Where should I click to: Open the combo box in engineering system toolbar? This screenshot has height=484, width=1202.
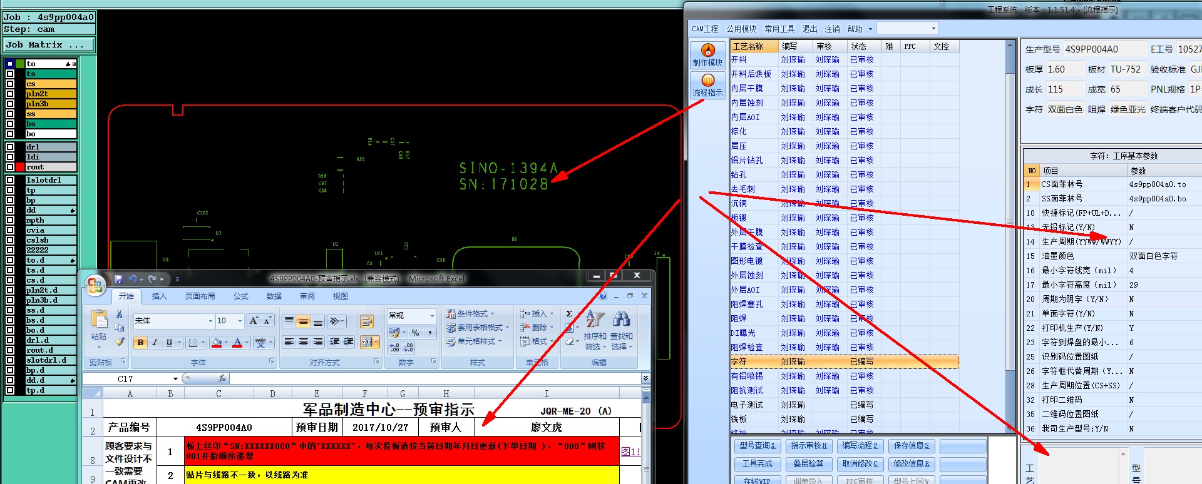click(x=907, y=29)
